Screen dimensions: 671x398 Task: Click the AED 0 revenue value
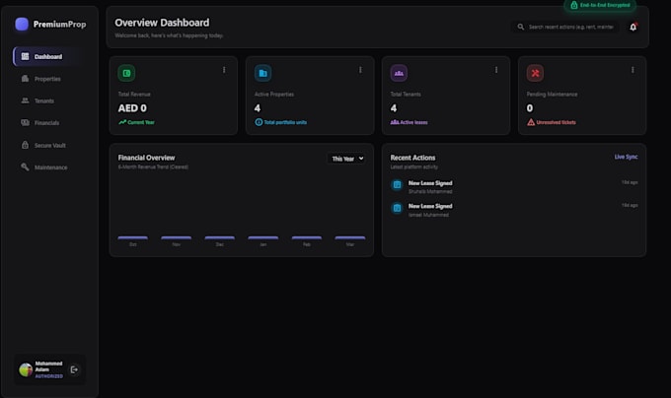click(x=132, y=108)
